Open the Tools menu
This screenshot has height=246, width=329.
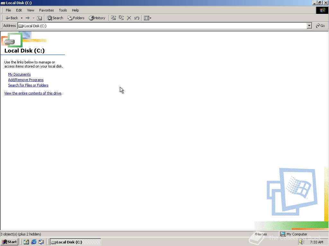tap(63, 10)
